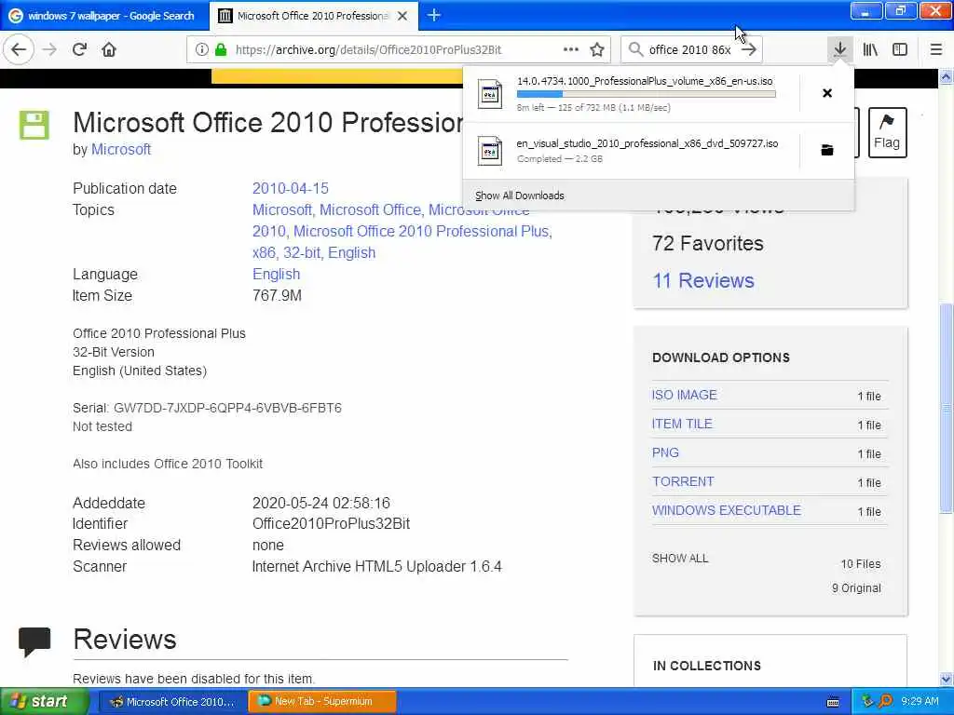Image resolution: width=954 pixels, height=715 pixels.
Task: Click the green padlock security icon
Action: (221, 50)
